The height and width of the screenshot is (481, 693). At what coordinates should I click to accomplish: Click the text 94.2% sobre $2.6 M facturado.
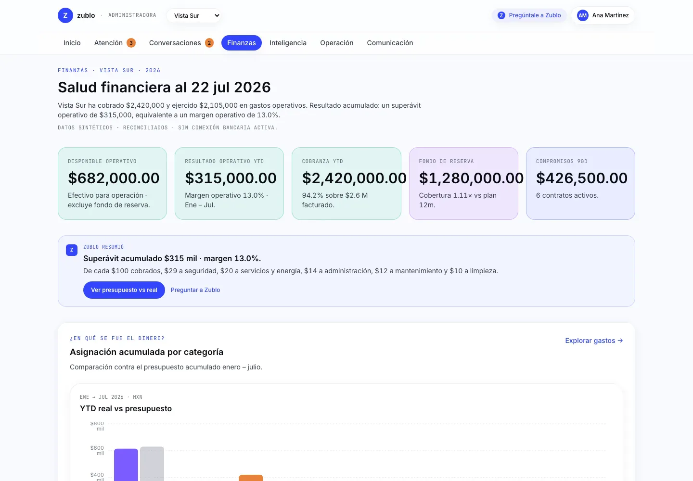click(x=335, y=200)
